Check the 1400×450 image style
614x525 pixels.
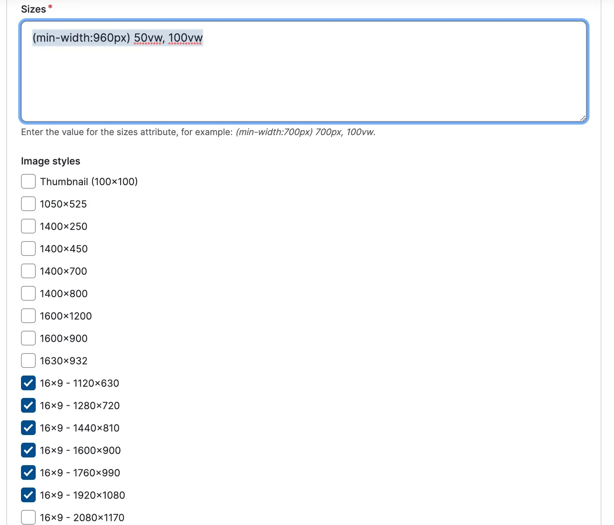(28, 248)
